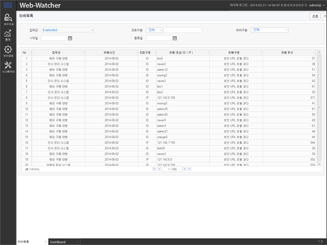Open the calendar picker beside the 종료일 field
This screenshot has width=327, height=245.
coord(175,39)
